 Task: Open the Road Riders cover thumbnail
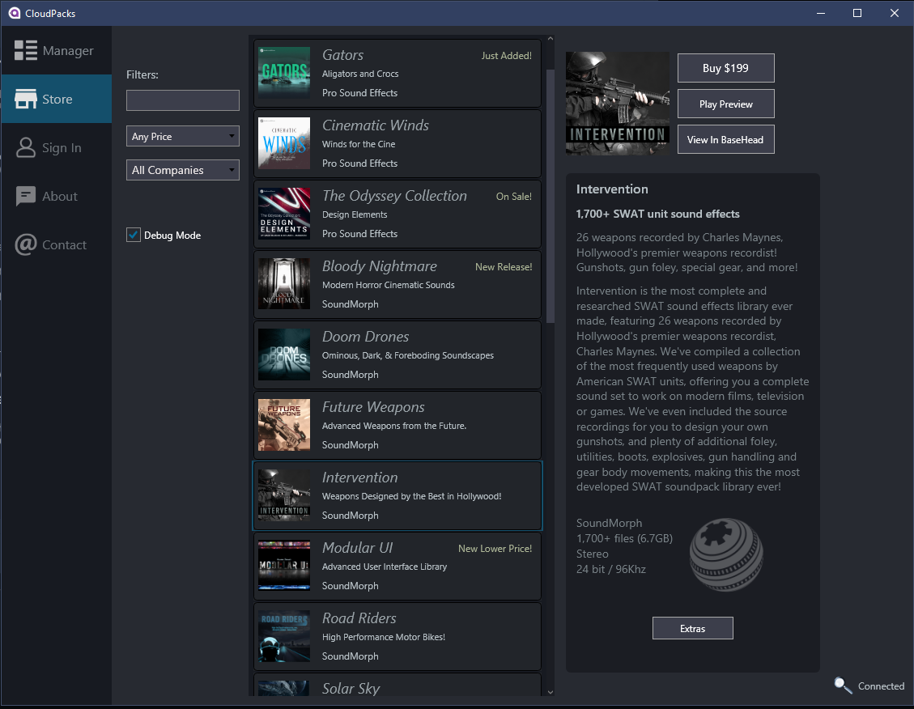pos(284,636)
